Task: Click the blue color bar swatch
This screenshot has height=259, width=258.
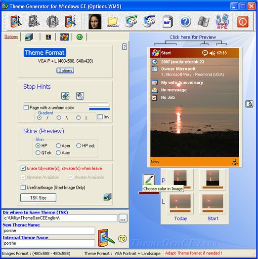Action: 99,109
